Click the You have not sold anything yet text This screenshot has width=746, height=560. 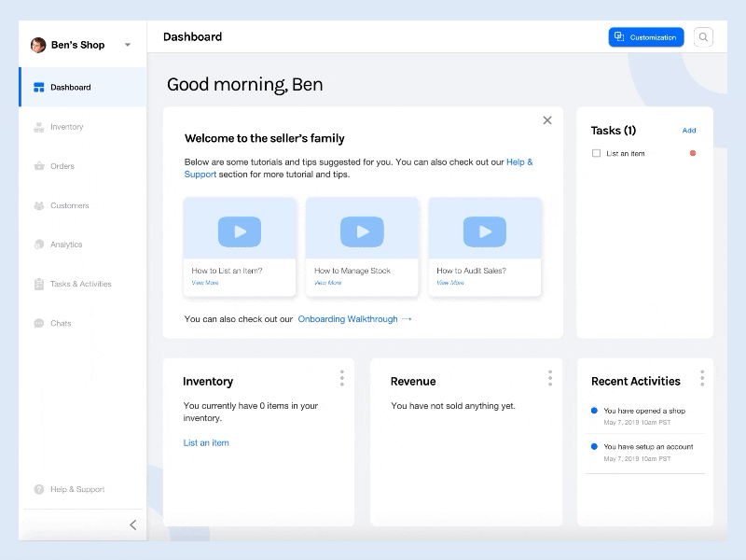tap(453, 406)
